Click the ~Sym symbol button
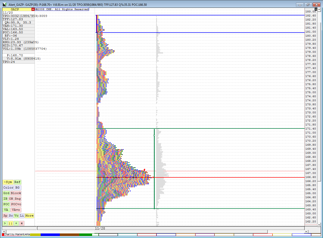Viewport: 323px width, 238px height. click(8, 182)
